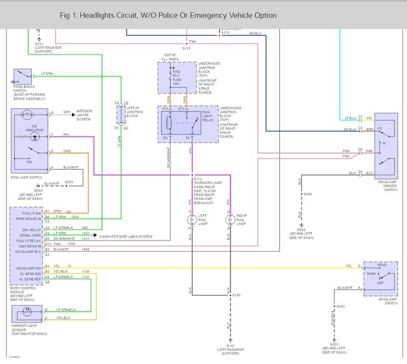Click the Park Brake Switch symbol
407x364 pixels.
[23, 76]
